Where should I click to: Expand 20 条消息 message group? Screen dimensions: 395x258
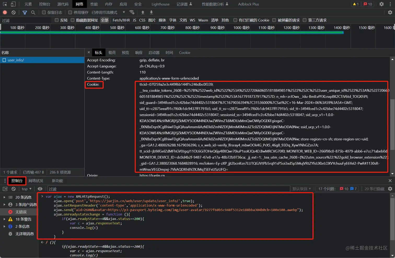(4, 197)
